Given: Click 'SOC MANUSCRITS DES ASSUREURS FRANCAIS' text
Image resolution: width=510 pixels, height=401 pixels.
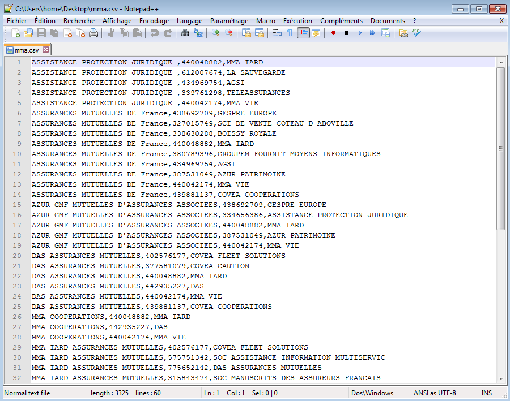Looking at the screenshot, I should tap(296, 378).
